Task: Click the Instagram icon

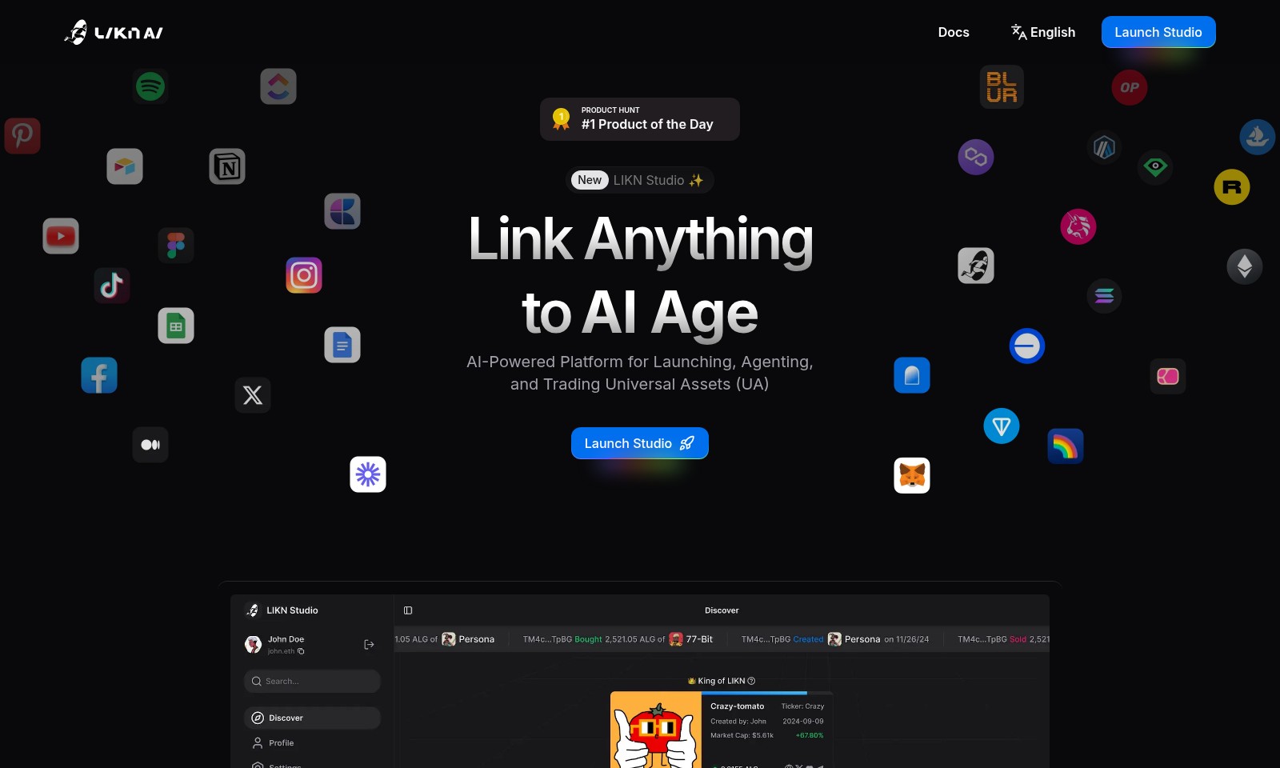Action: [304, 275]
